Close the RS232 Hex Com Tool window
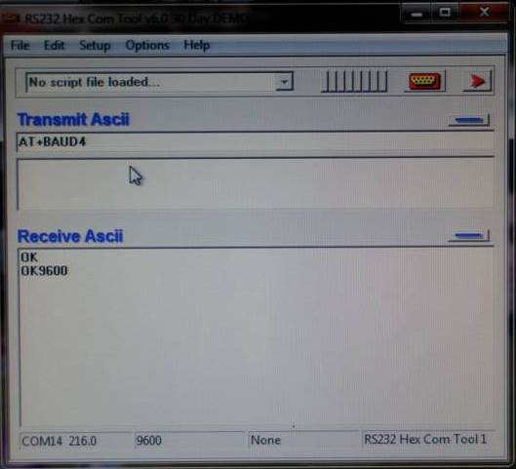The height and width of the screenshot is (469, 516). [484, 13]
